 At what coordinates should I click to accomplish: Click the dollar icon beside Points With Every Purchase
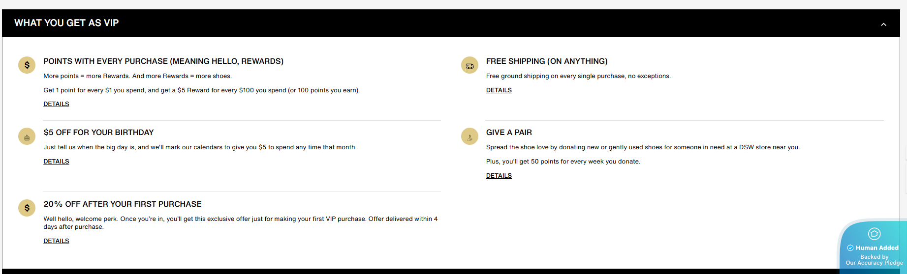click(27, 65)
